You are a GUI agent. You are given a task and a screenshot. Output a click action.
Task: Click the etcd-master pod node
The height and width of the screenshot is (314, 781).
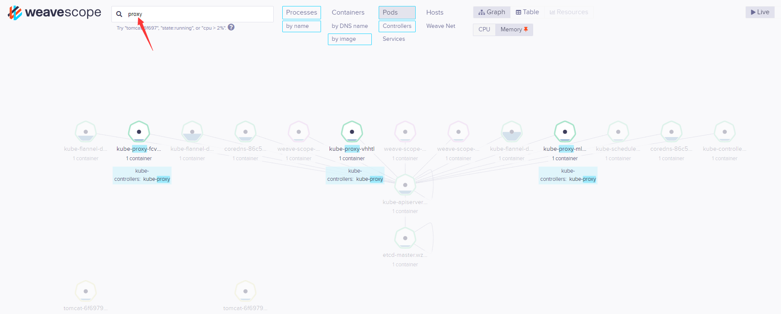(405, 238)
